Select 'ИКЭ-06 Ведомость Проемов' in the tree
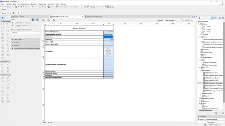 pos(214,86)
